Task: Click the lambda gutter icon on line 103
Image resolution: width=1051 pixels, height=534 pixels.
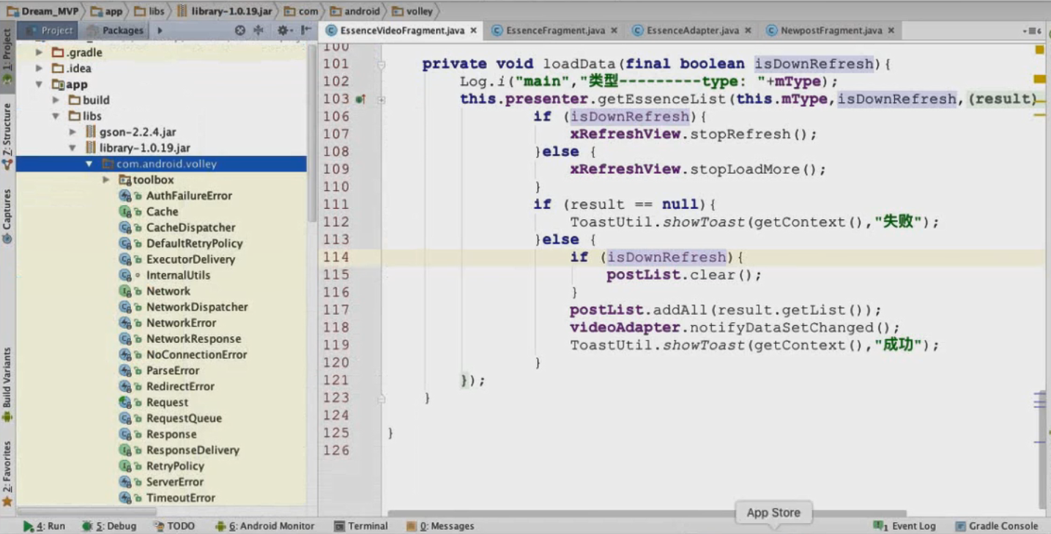Action: [x=360, y=99]
